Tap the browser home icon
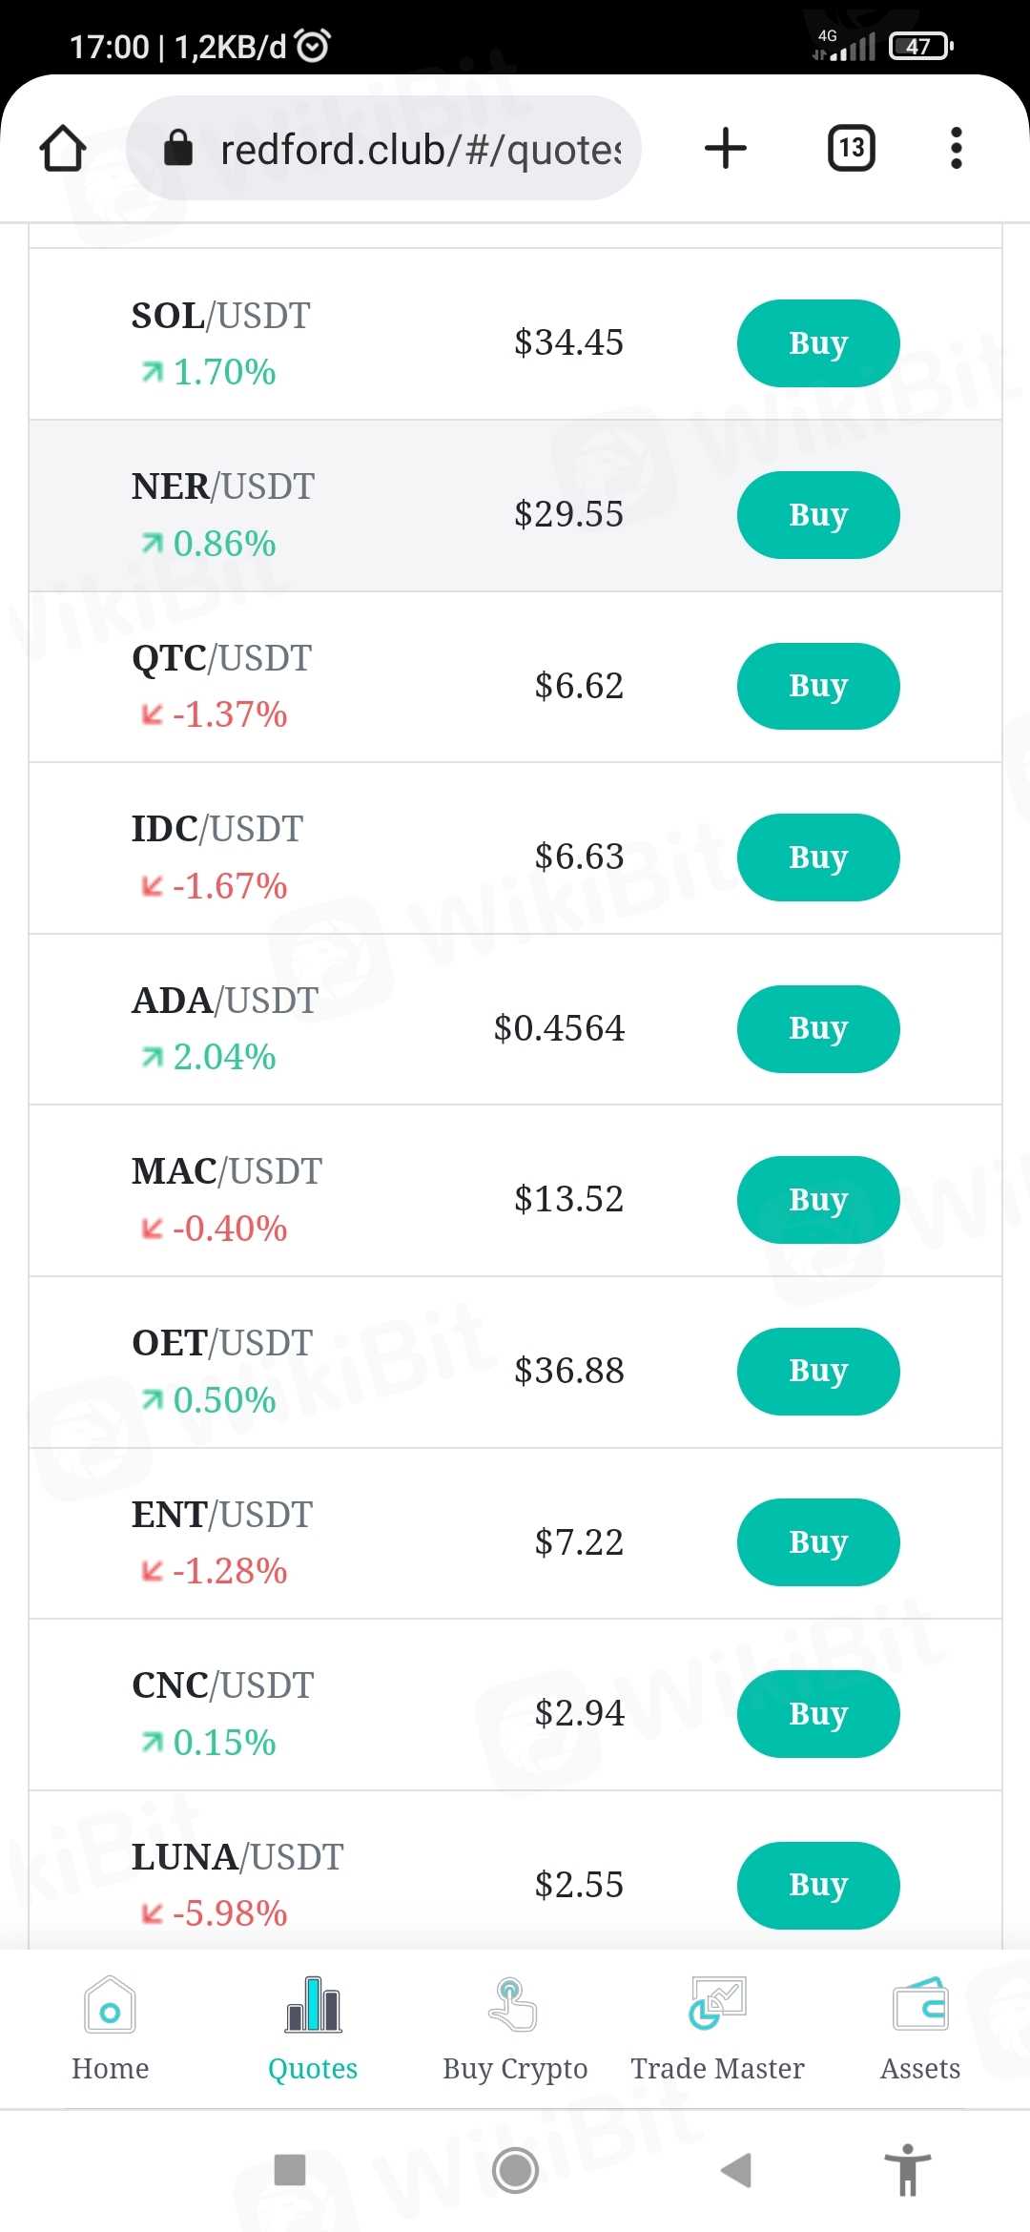Image resolution: width=1030 pixels, height=2232 pixels. pos(63,149)
